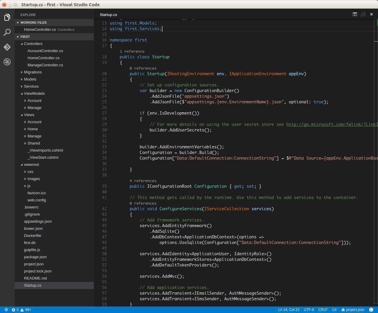Open the Git source control icon
378x313 pixels.
7,47
